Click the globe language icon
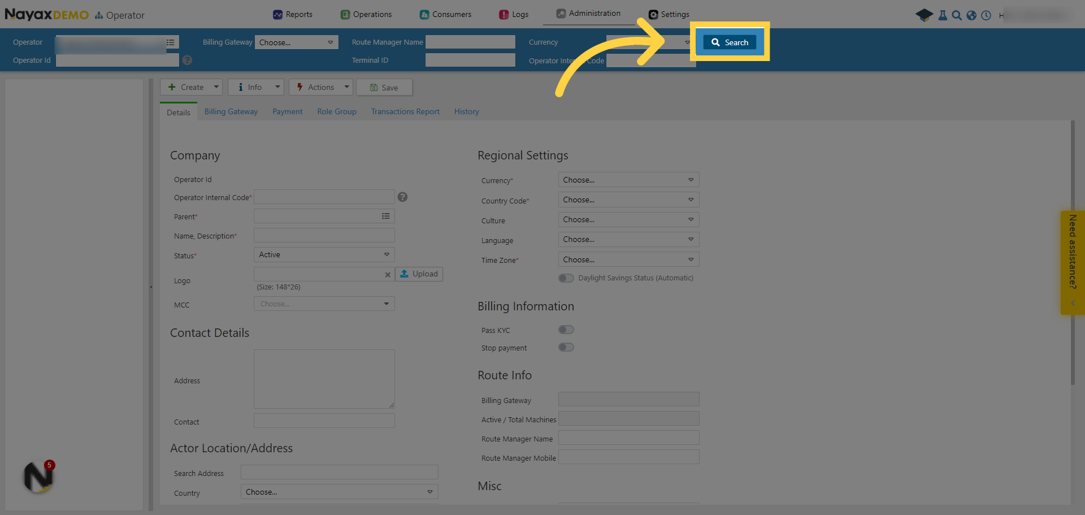This screenshot has width=1085, height=515. point(971,15)
